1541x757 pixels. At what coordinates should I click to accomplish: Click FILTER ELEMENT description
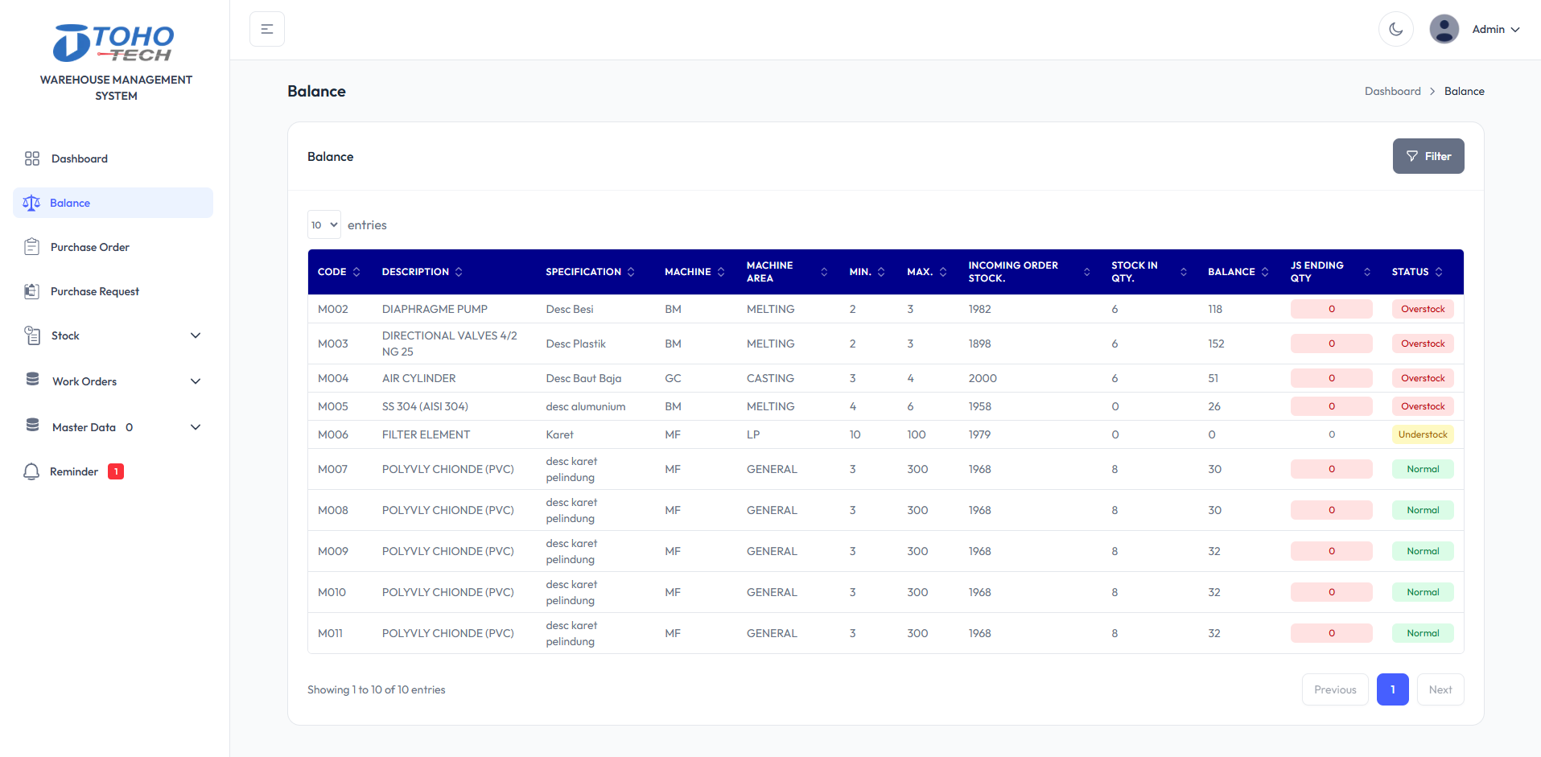pyautogui.click(x=426, y=434)
